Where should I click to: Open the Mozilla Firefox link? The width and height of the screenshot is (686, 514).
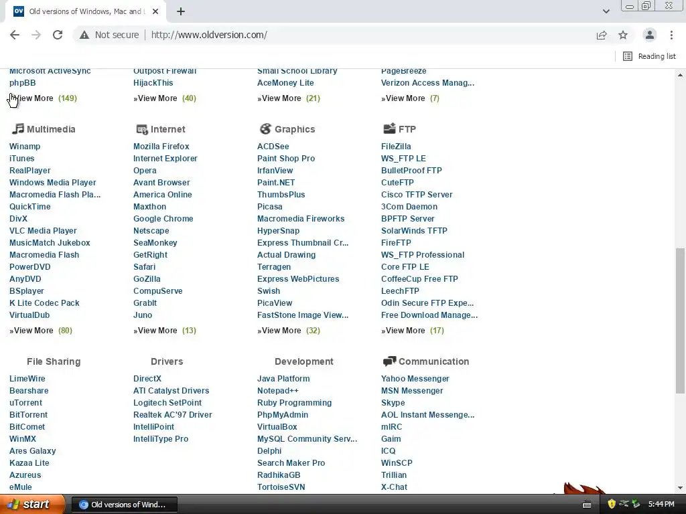(161, 147)
